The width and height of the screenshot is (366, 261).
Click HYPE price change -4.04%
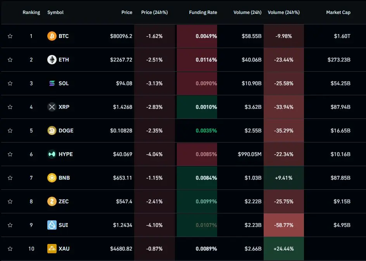pos(154,154)
